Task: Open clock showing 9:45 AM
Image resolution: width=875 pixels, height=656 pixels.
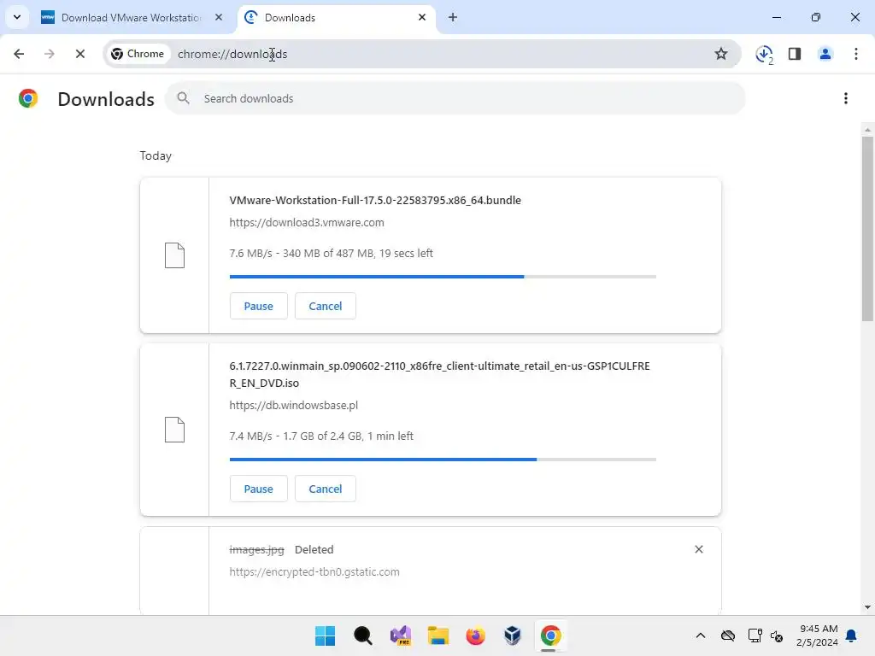Action: (x=818, y=635)
